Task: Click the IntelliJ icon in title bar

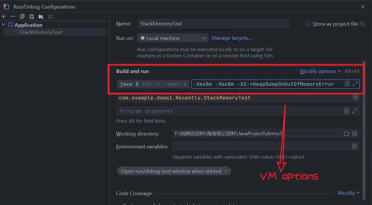Action: click(6, 6)
